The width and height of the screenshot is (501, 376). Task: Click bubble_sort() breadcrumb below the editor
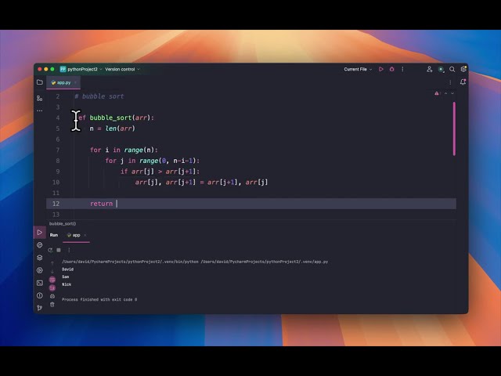63,223
